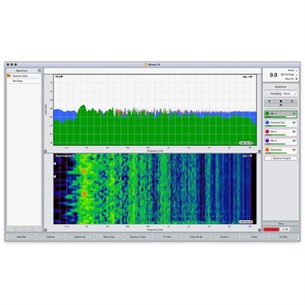
Task: Click the corner icon right of the RTA frequency axis
Action: [260, 151]
